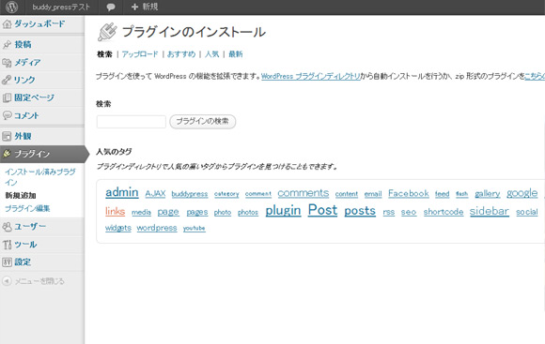The height and width of the screenshot is (344, 545).
Task: Open the プラグイン編集 submenu link
Action: tap(27, 208)
